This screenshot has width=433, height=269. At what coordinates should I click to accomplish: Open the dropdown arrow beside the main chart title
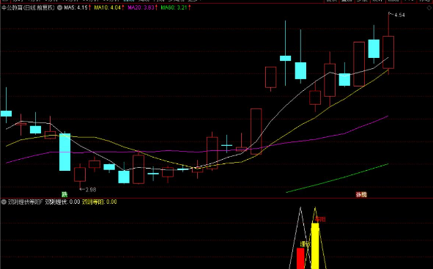tap(59, 8)
